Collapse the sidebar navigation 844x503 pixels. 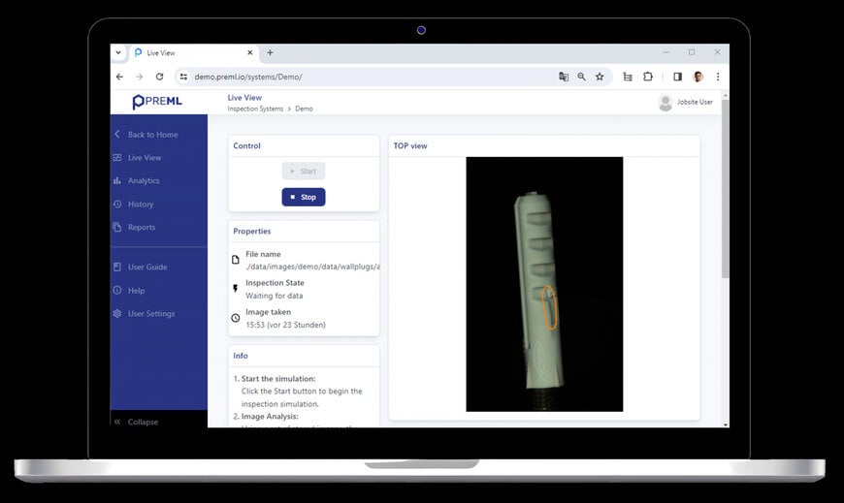pyautogui.click(x=143, y=422)
